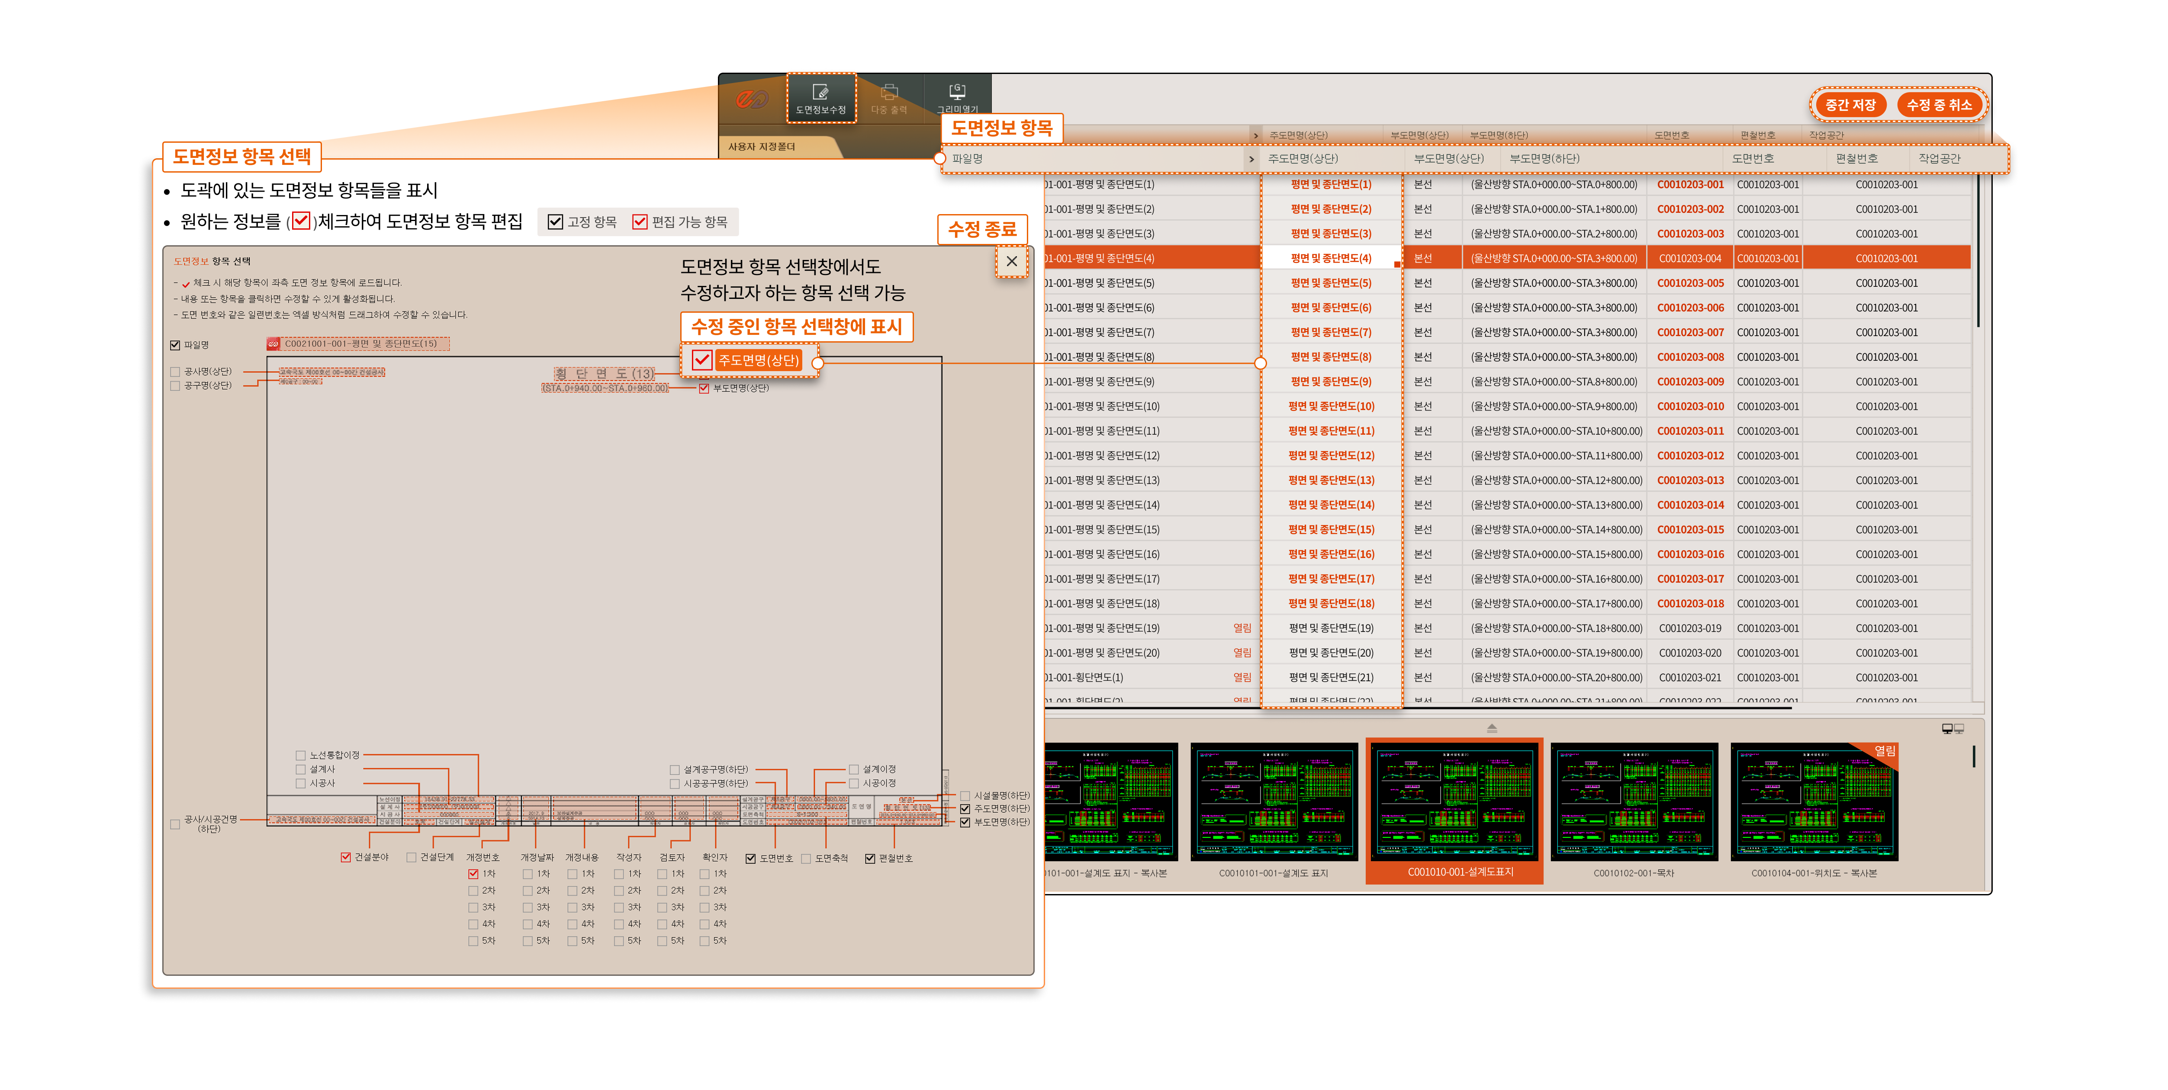Image resolution: width=2168 pixels, height=1090 pixels.
Task: Uncheck the 편철번호 checkbox
Action: pyautogui.click(x=869, y=859)
